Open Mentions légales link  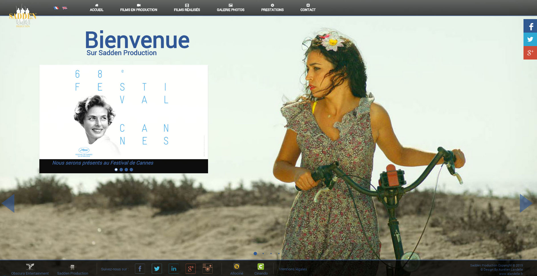pos(293,269)
